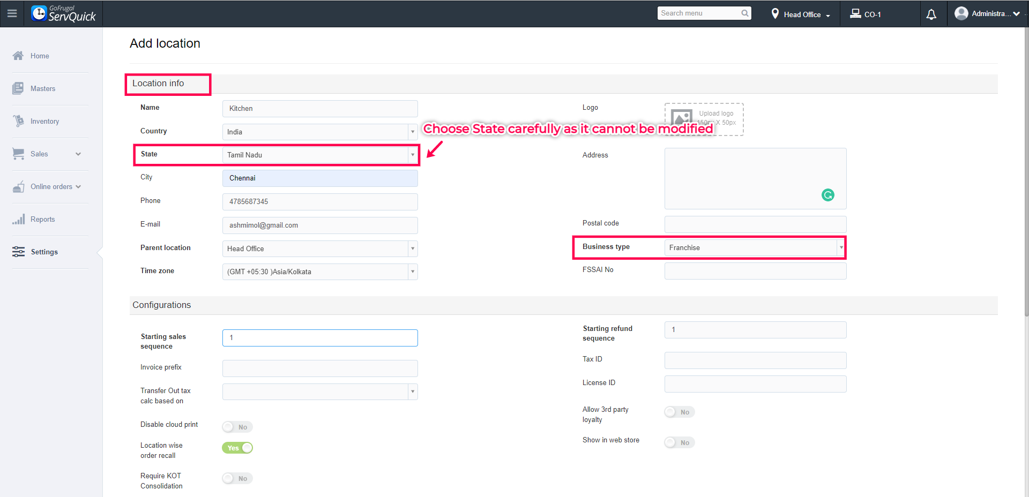Toggle Disable cloud print switch
Screen dimensions: 1029x497
point(237,427)
